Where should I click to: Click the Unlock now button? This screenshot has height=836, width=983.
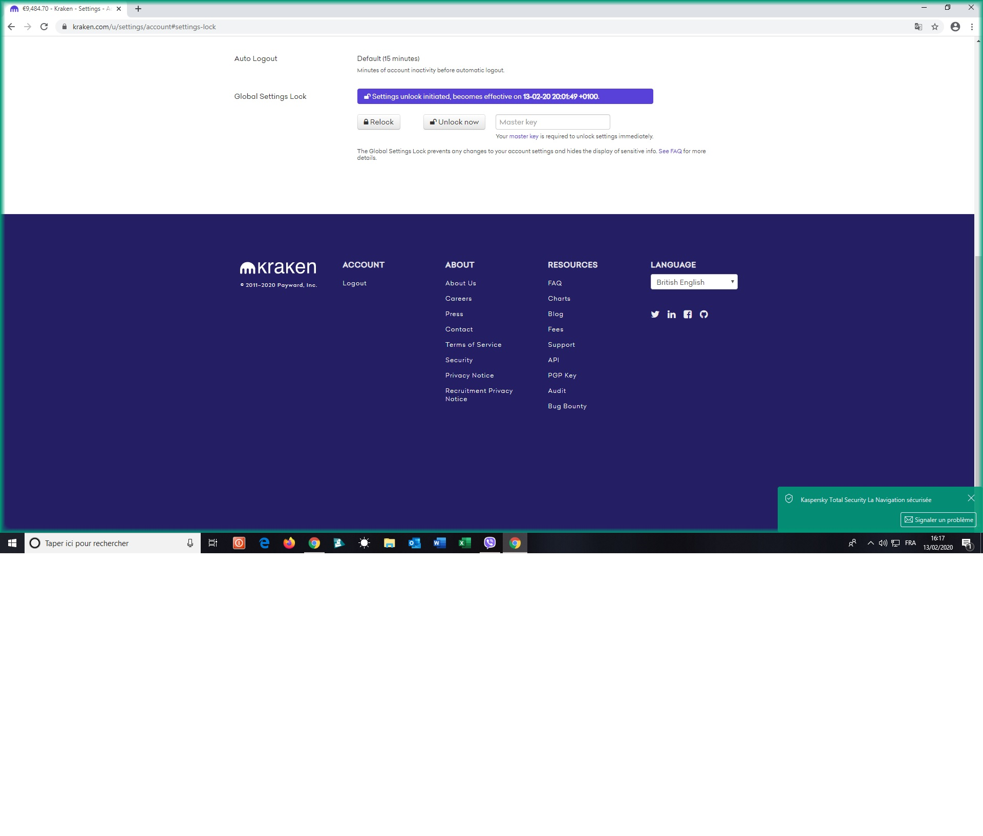click(x=454, y=122)
